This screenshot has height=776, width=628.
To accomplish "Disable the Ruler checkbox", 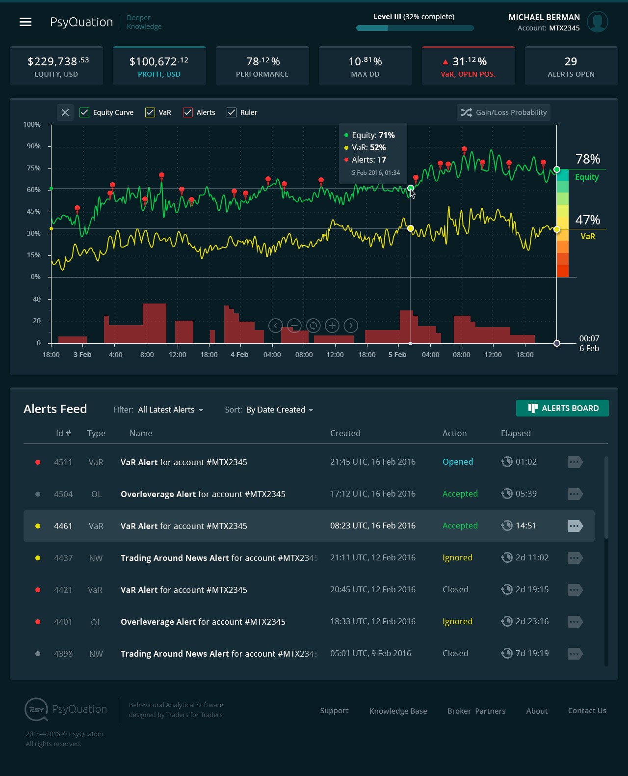I will [232, 112].
